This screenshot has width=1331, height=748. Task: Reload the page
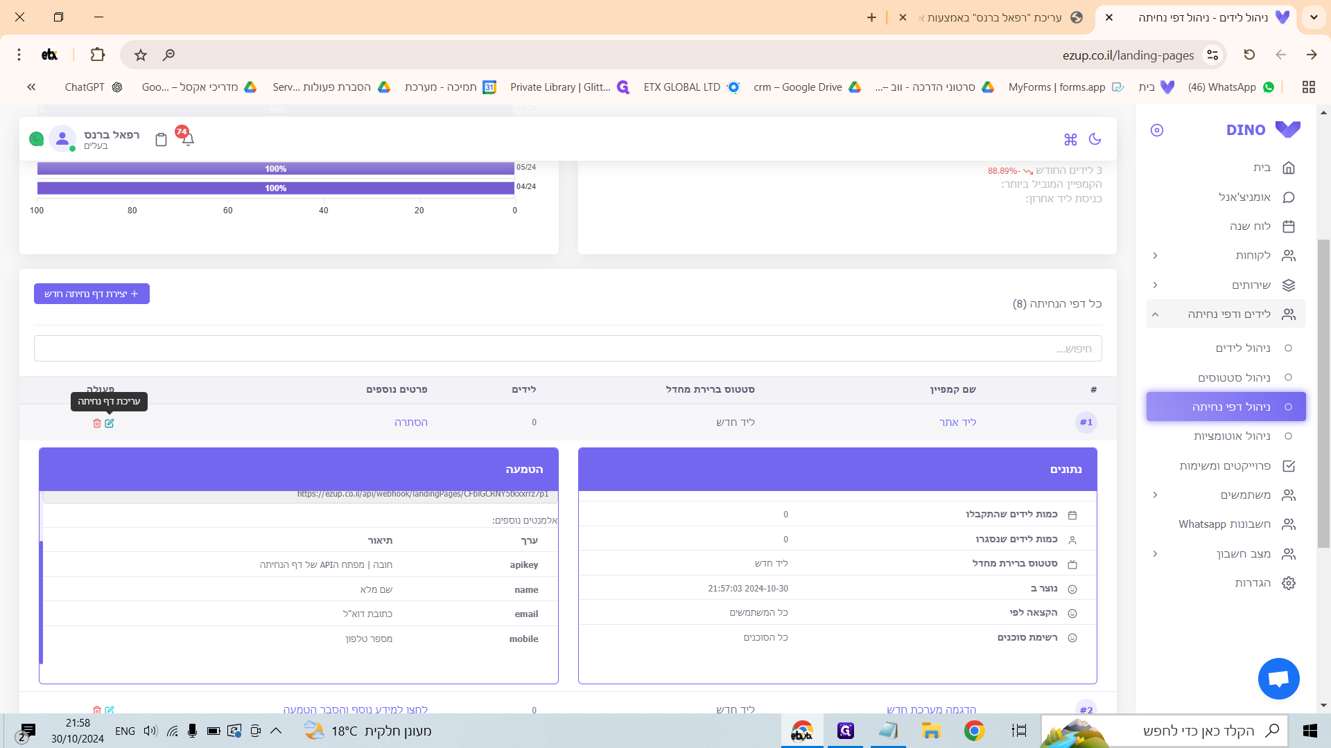[1249, 55]
